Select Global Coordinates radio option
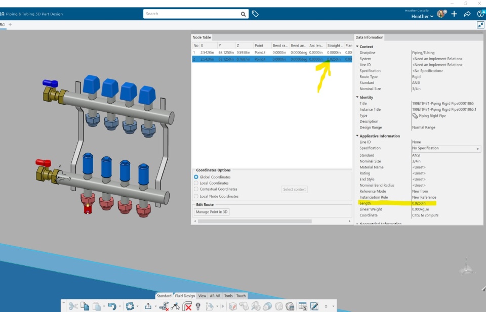Image resolution: width=486 pixels, height=312 pixels. point(196,177)
